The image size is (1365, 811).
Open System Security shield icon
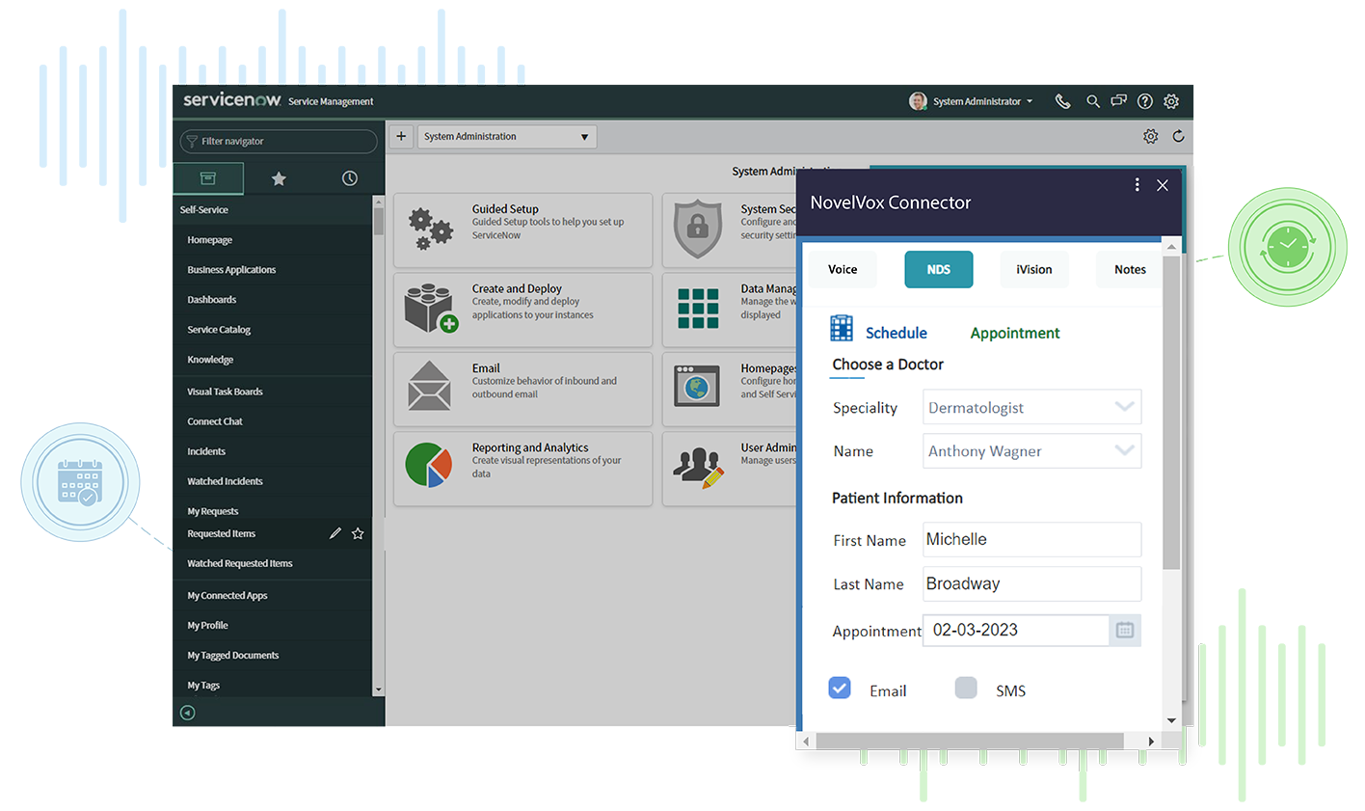click(698, 230)
